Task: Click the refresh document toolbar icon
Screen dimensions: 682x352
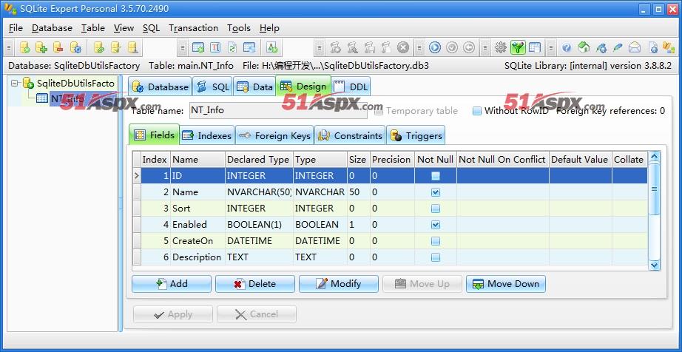Action: point(232,47)
